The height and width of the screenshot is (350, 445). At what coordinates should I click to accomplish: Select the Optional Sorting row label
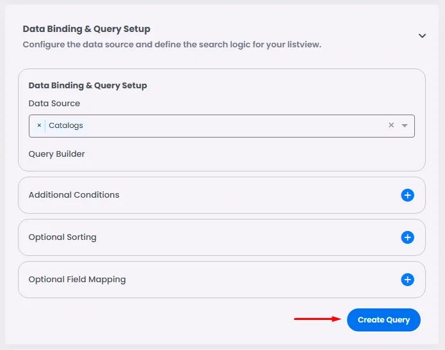[x=62, y=237]
